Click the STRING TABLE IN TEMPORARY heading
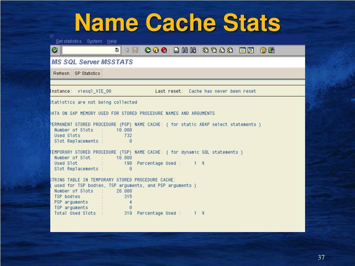This screenshot has width=355, height=266. (x=113, y=180)
